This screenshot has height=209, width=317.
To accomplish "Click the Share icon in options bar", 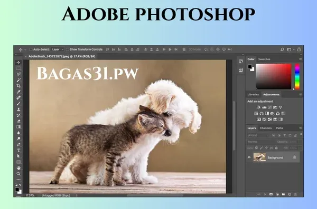I will pyautogui.click(x=299, y=49).
